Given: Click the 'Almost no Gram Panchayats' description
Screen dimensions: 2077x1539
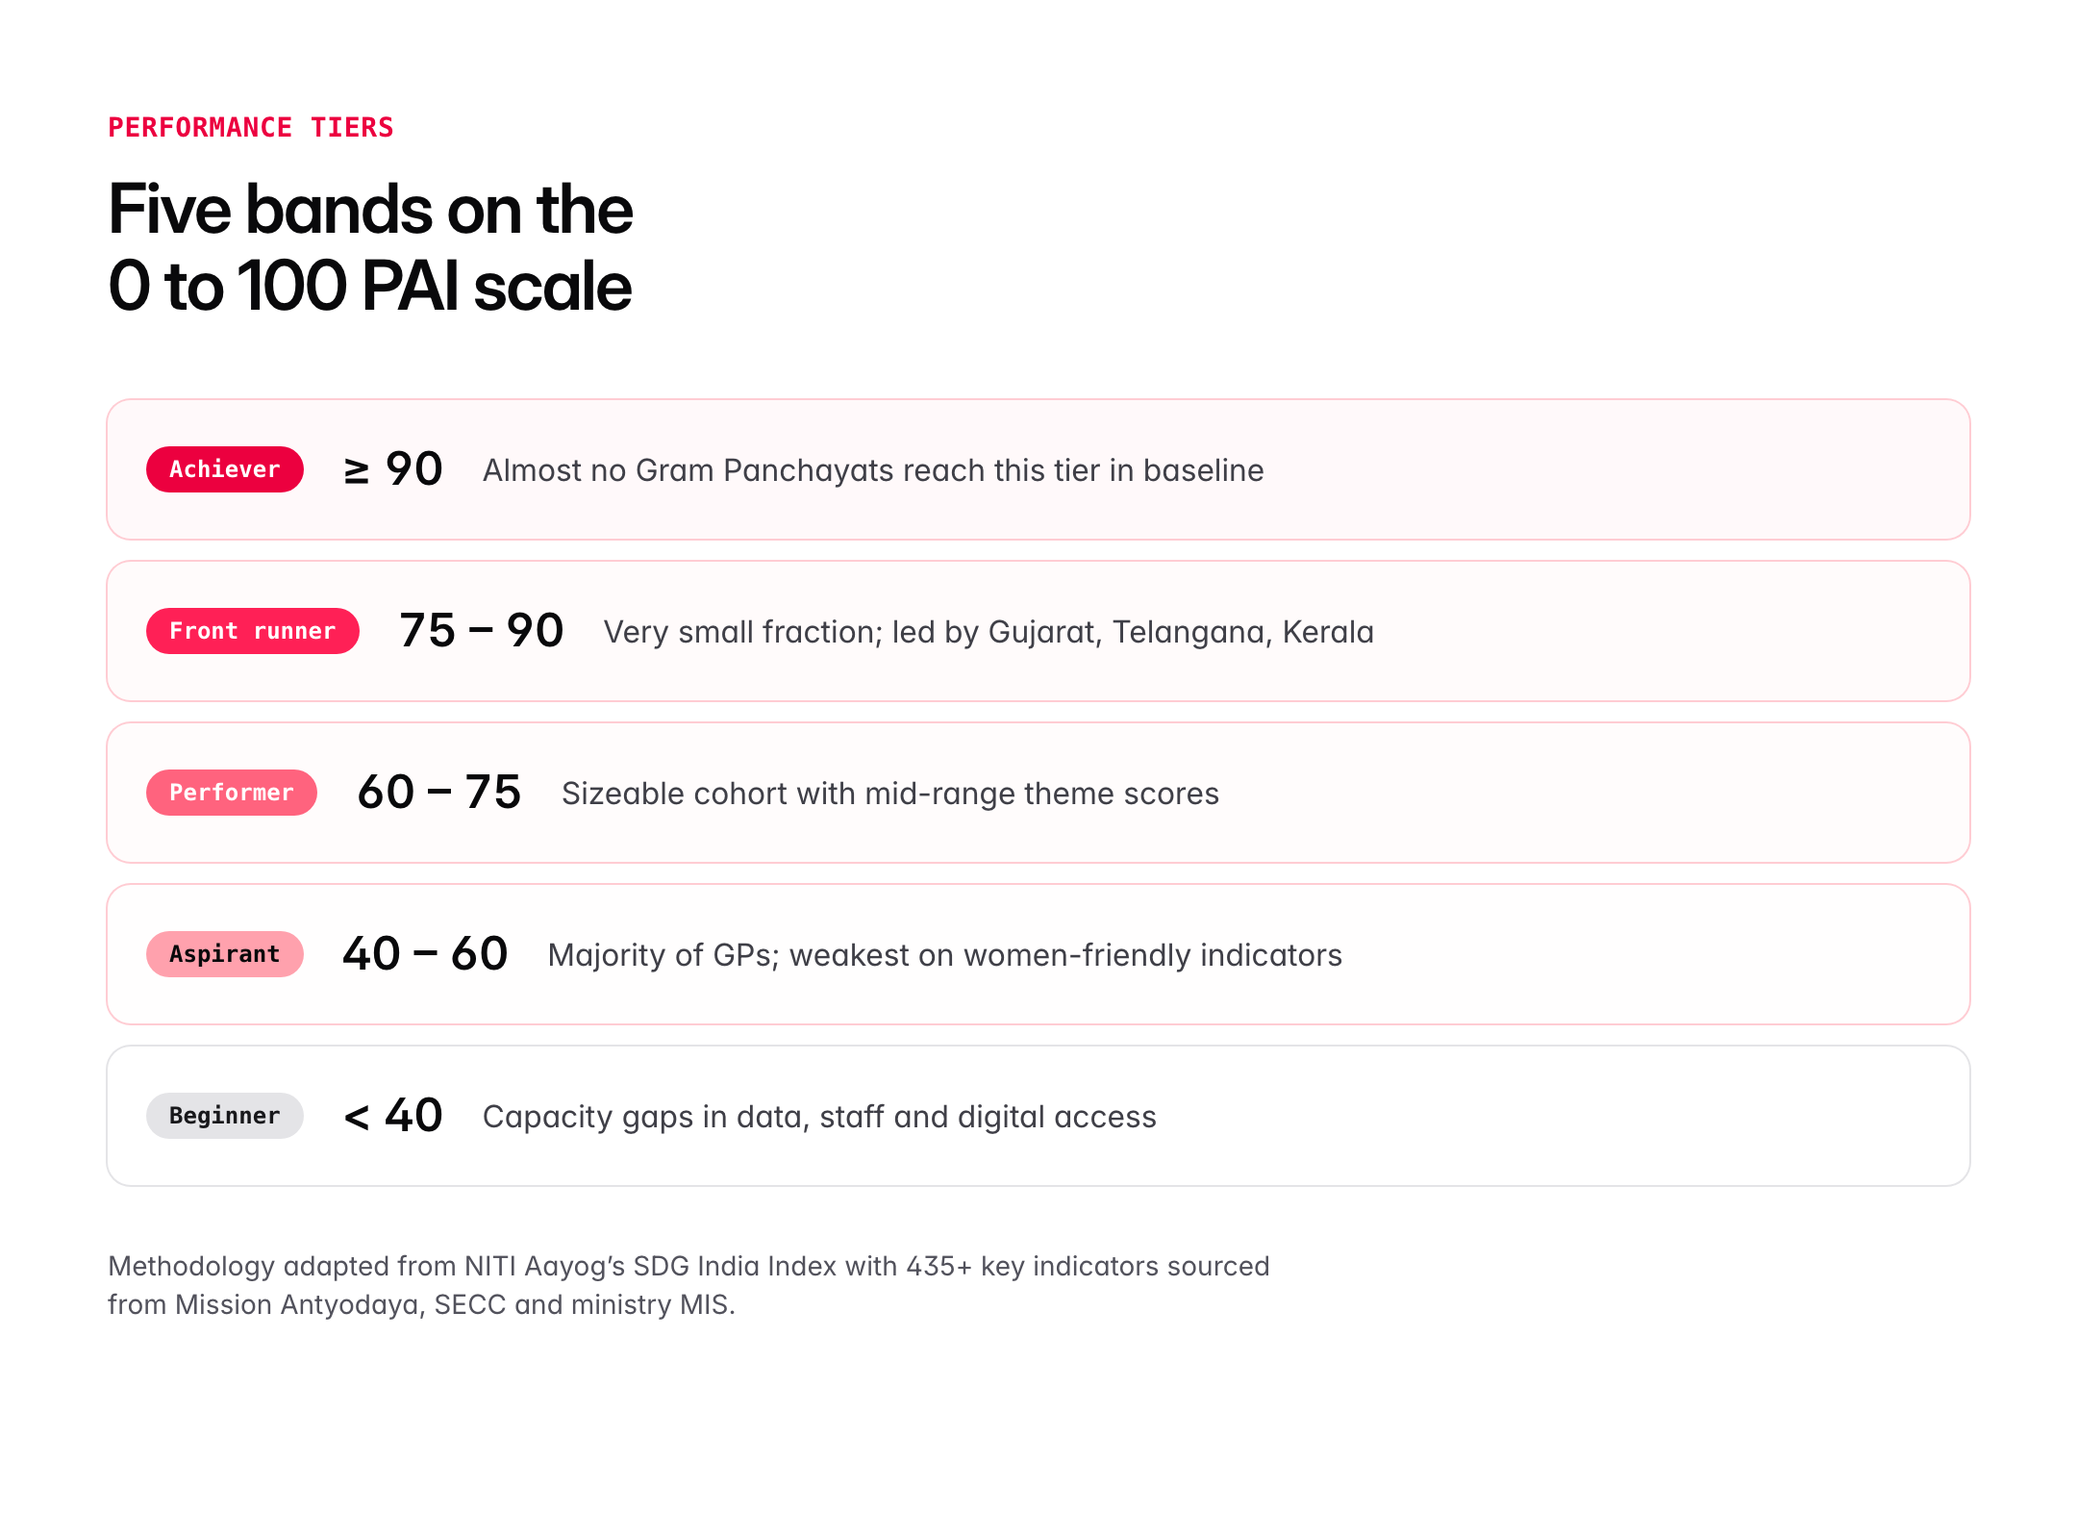Looking at the screenshot, I should (x=873, y=470).
